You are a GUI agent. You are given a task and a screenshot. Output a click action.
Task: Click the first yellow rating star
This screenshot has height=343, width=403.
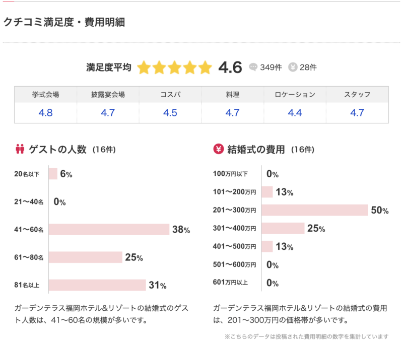click(x=144, y=67)
